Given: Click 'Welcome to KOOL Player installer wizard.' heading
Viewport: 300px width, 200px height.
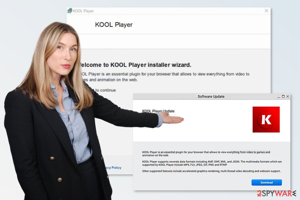Looking at the screenshot, I should point(135,65).
